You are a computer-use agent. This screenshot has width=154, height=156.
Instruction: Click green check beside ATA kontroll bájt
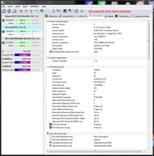[x=51, y=124]
